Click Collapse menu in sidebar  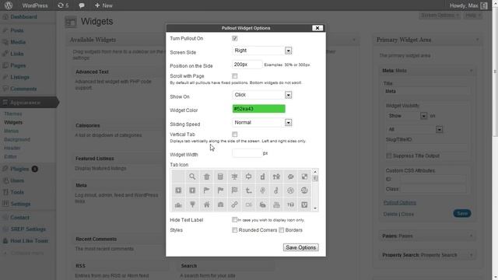pos(24,253)
